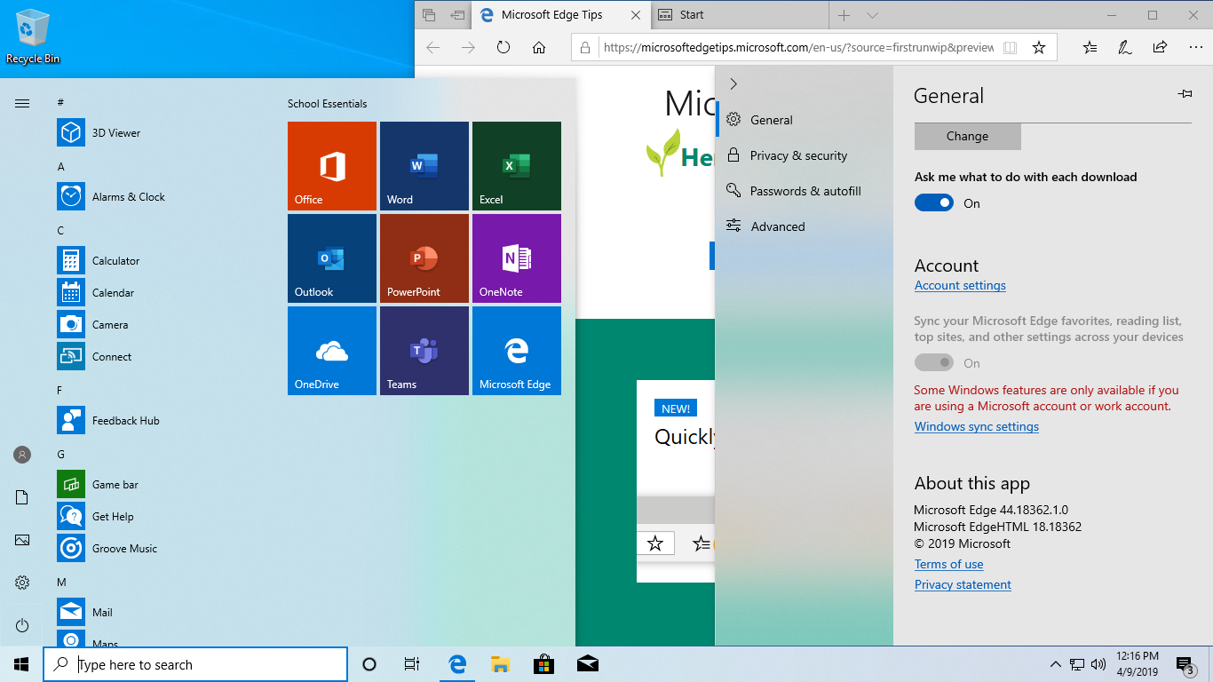Open Microsoft Store from the taskbar

pyautogui.click(x=543, y=664)
